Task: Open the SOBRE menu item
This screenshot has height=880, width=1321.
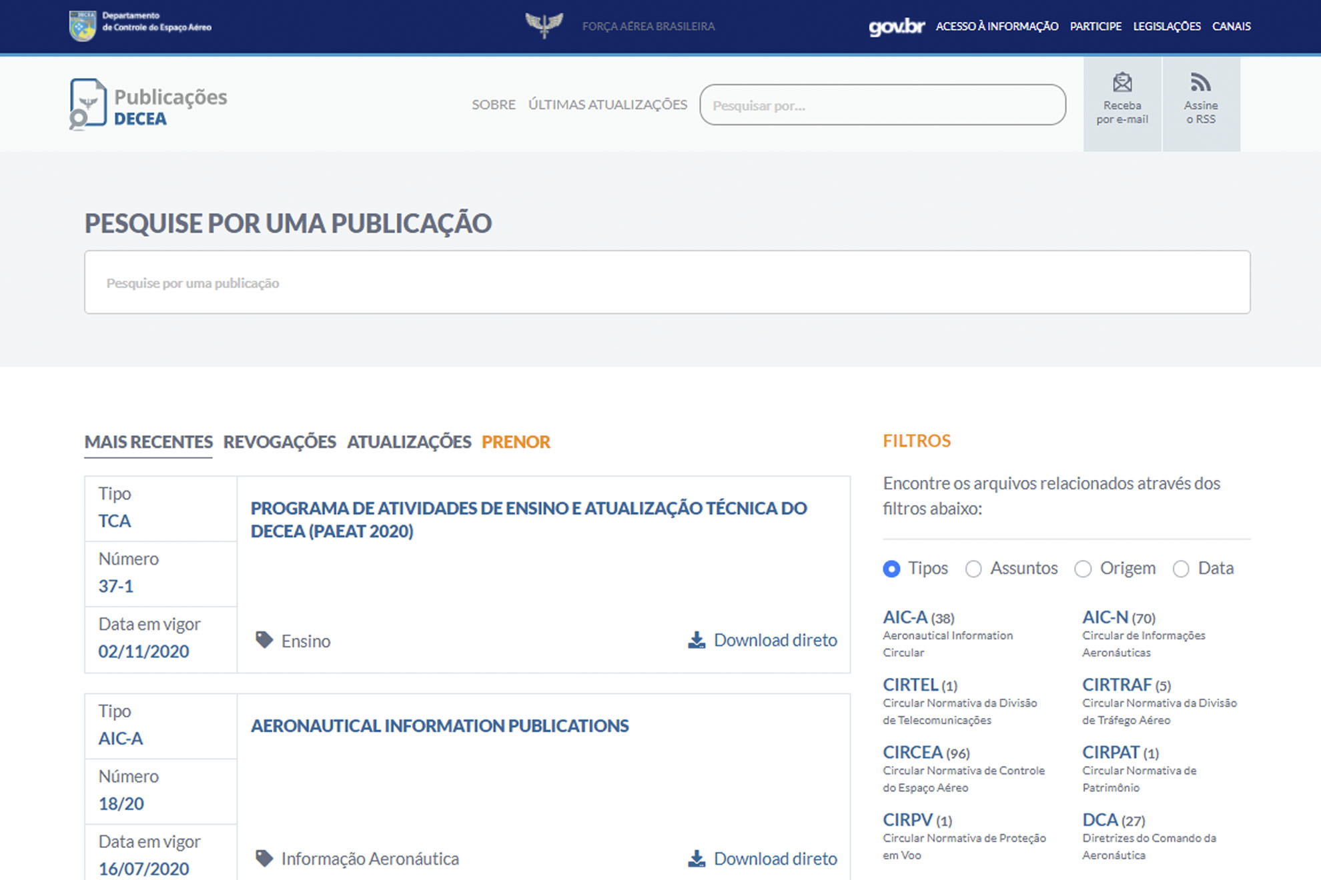Action: point(494,104)
